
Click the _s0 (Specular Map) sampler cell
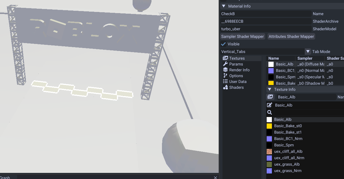click(311, 77)
